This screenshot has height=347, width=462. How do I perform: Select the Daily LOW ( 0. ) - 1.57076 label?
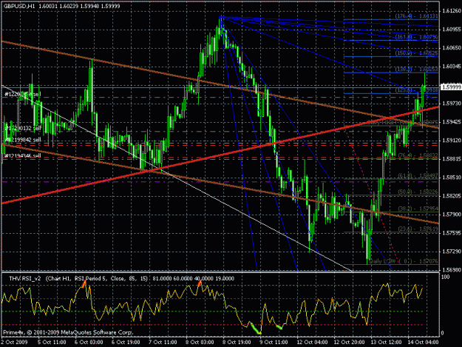[404, 261]
